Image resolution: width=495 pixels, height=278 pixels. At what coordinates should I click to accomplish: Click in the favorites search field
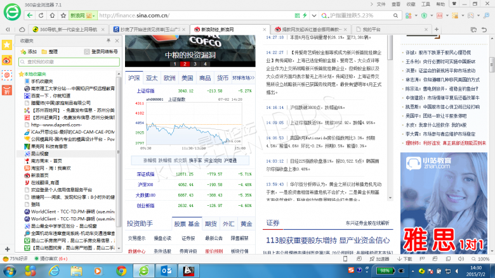69,61
